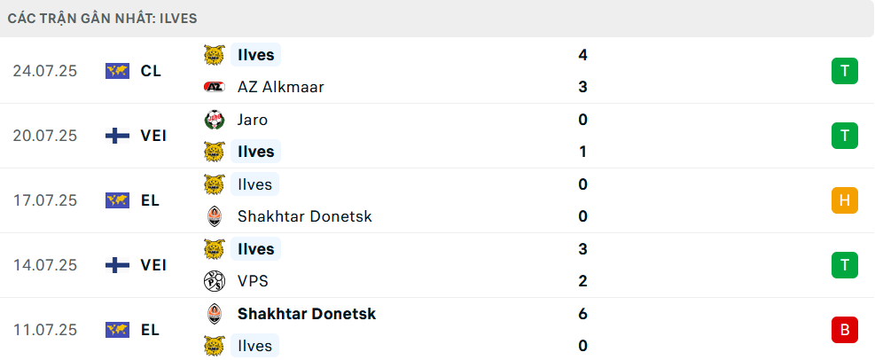This screenshot has width=875, height=360.
Task: Click the green T badge for the AZ Alkmaar match
Action: (x=844, y=71)
